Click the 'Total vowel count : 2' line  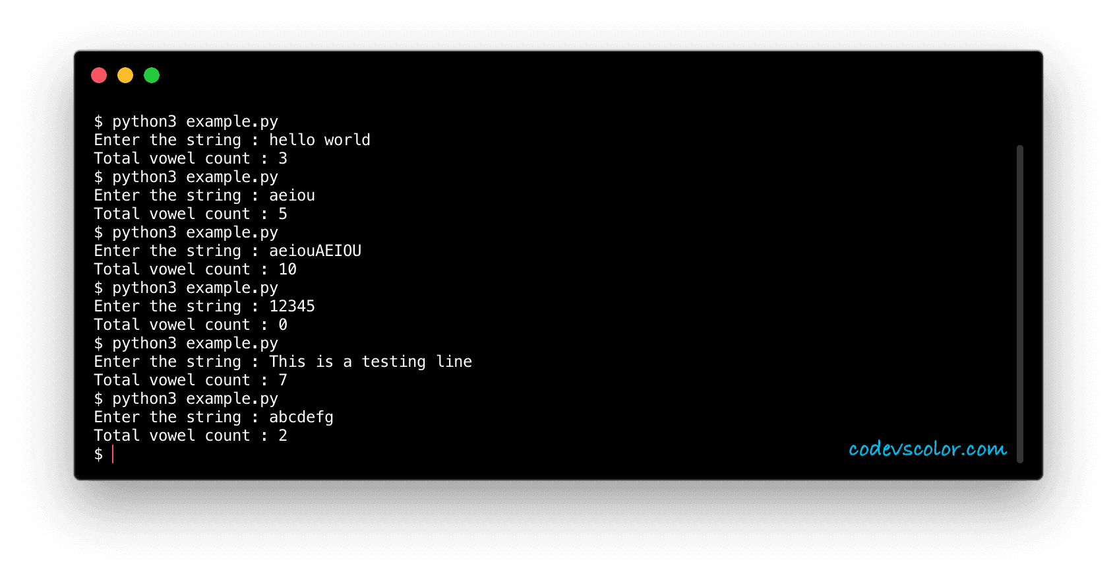[x=191, y=435]
